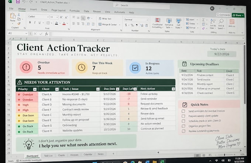This screenshot has height=163, width=251.
Task: Expand the font size 11 dropdown
Action: (x=57, y=17)
